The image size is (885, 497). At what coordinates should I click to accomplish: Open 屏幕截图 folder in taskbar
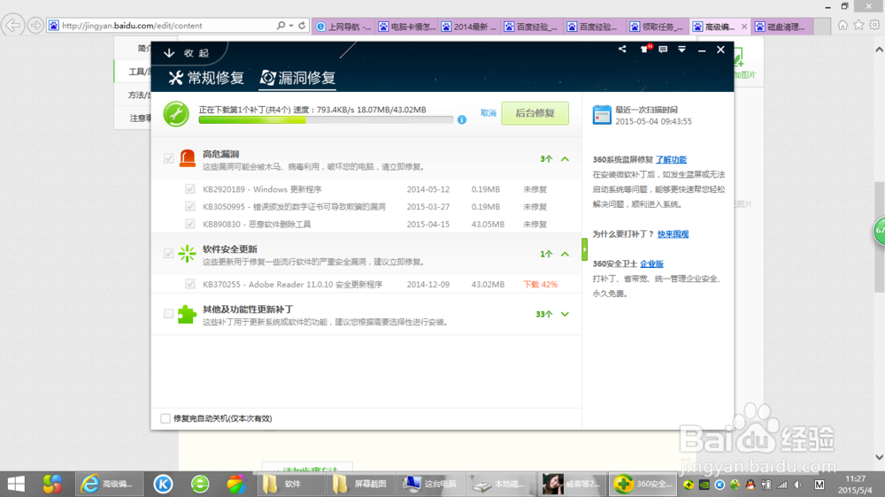click(362, 484)
